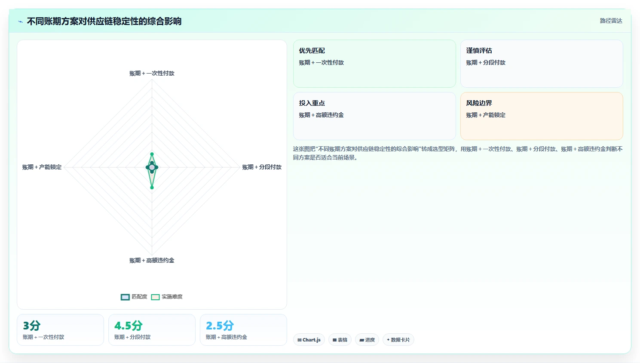Click the 4.5分 score card
Viewport: 640px width, 363px height.
(x=152, y=330)
